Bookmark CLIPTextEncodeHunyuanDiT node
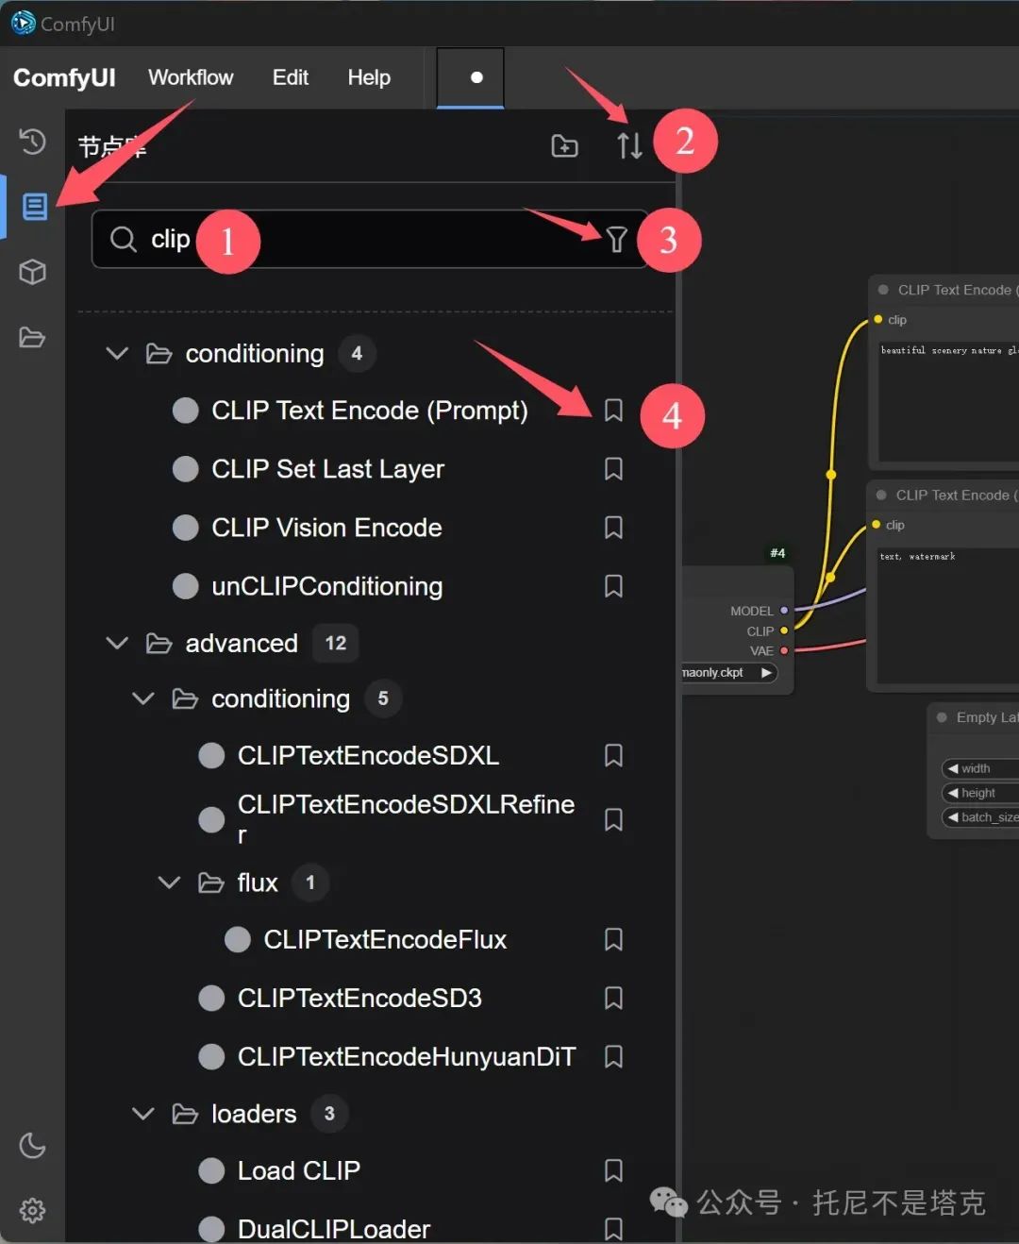The width and height of the screenshot is (1019, 1244). coord(613,1056)
